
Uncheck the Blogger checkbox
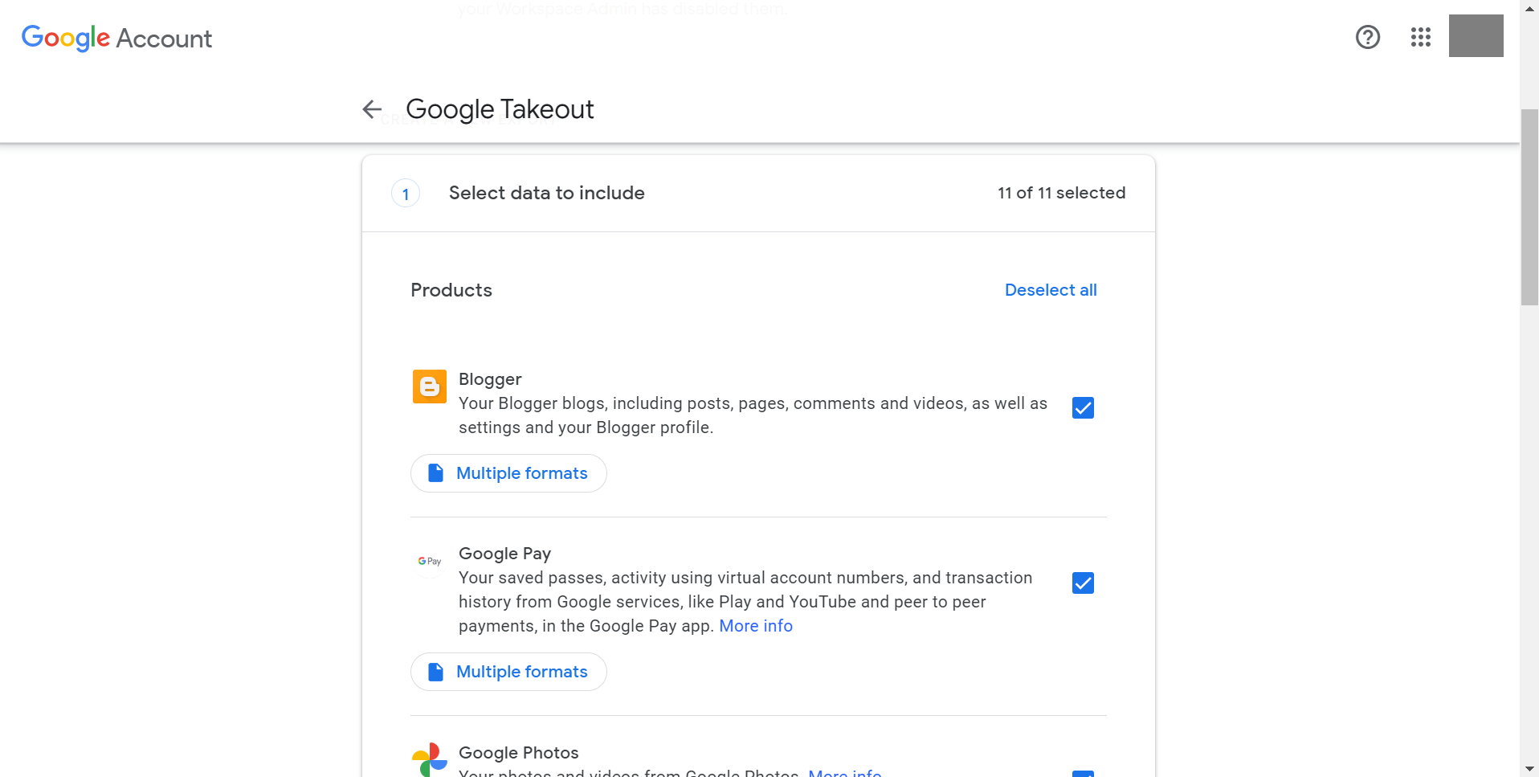(1083, 408)
